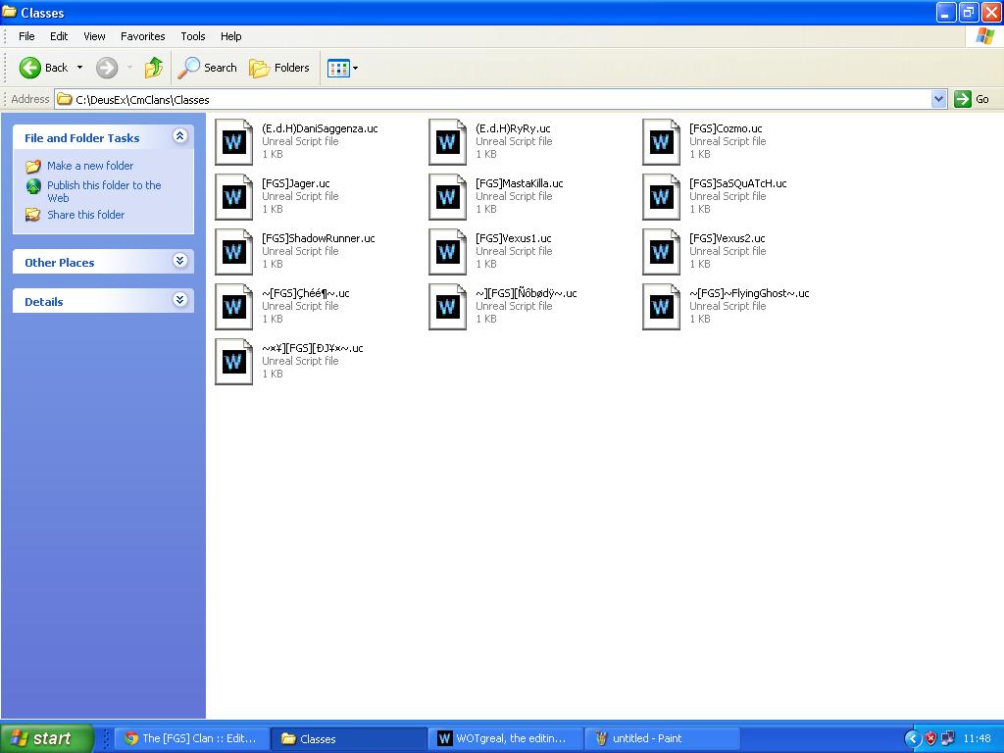Select the [FGS]MastaKilla.uc file icon
This screenshot has width=1004, height=753.
(447, 197)
